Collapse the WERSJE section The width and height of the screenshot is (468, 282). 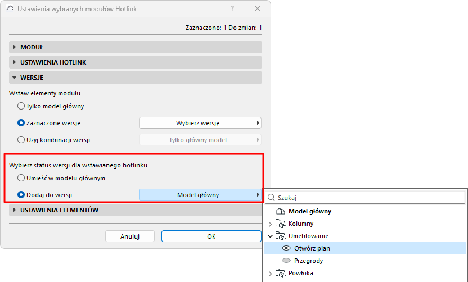(x=136, y=78)
